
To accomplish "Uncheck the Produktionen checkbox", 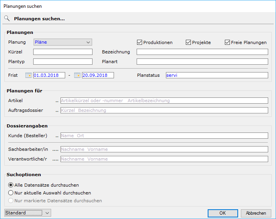I will [x=139, y=42].
